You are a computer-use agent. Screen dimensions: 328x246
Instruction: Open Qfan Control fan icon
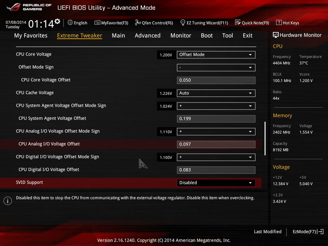138,23
